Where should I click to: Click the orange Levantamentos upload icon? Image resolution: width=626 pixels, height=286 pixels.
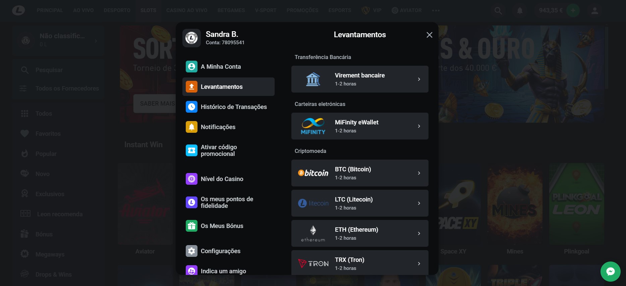pos(191,87)
